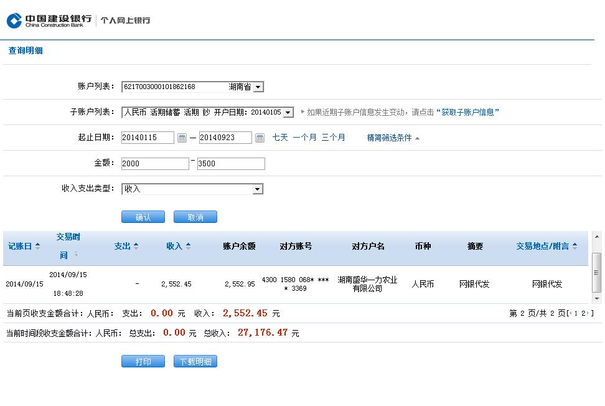Collapse the 精简筛选条件 filter section
The width and height of the screenshot is (605, 406).
393,138
